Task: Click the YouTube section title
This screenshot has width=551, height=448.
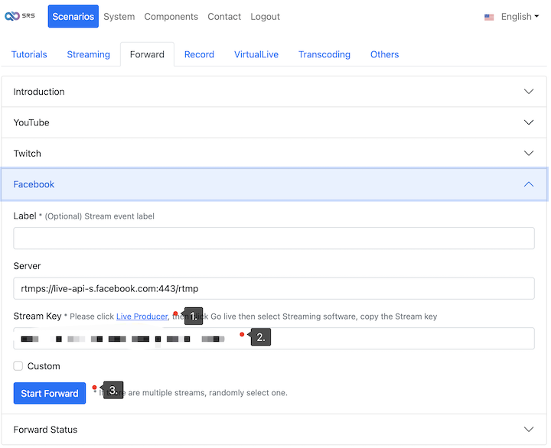Action: 31,122
